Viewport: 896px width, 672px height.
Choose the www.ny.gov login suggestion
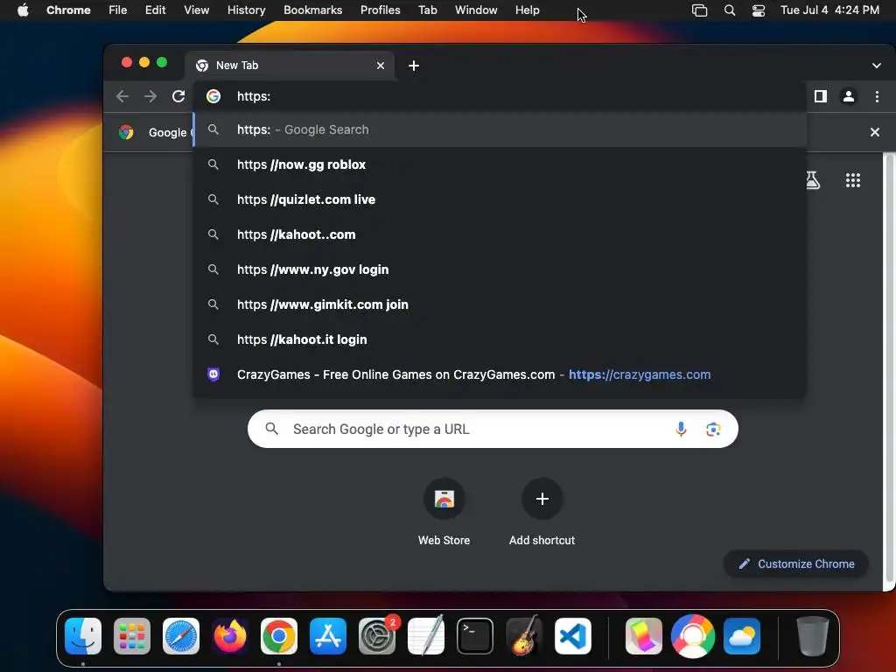(500, 269)
